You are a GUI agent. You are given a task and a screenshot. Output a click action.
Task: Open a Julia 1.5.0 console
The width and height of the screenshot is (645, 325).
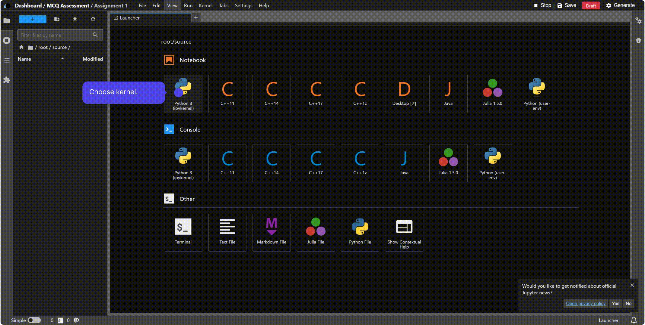pos(448,163)
